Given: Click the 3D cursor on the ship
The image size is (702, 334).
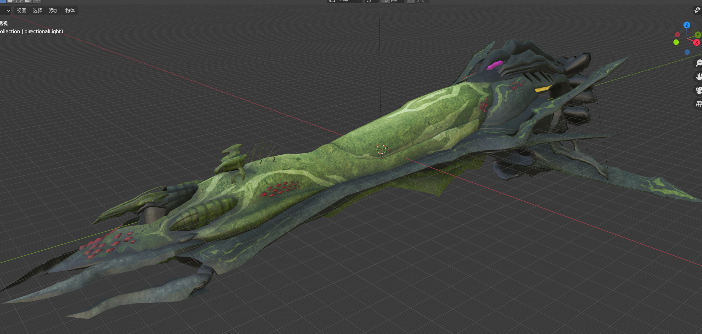Looking at the screenshot, I should (x=381, y=149).
